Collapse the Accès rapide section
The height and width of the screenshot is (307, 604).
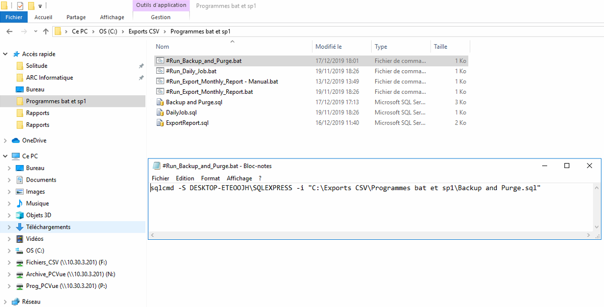point(5,54)
